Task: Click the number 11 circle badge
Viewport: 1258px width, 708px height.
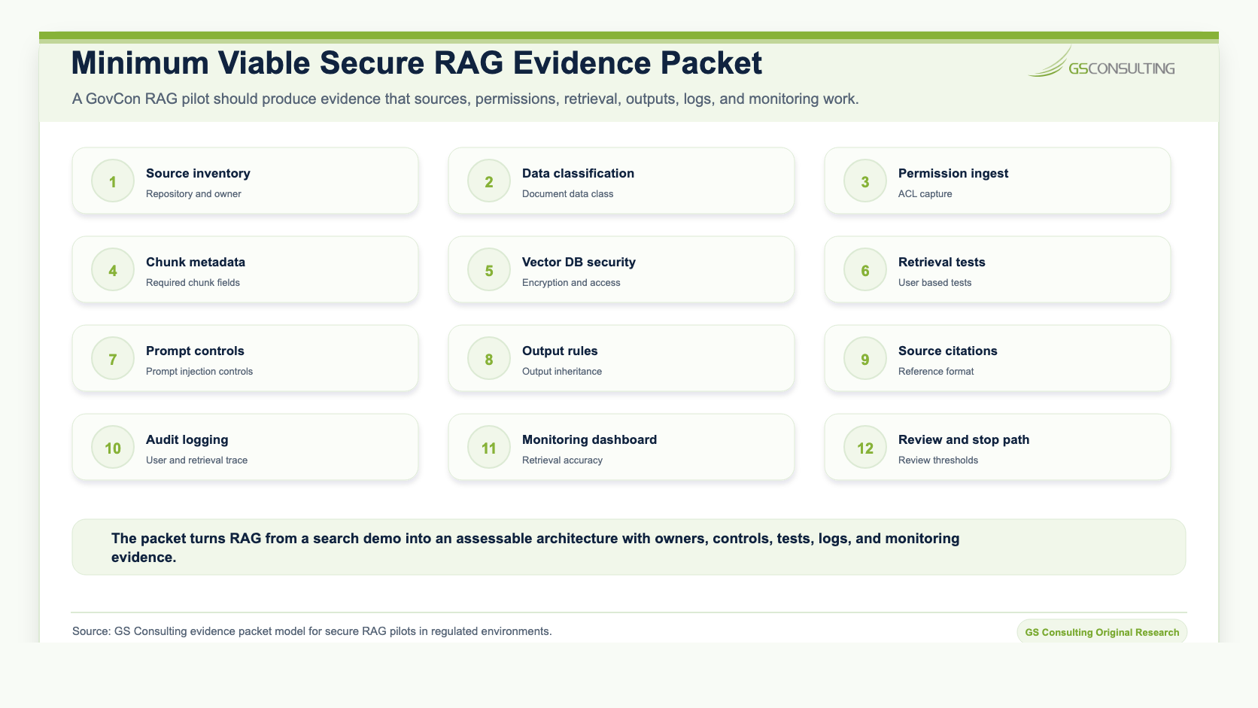Action: 489,448
